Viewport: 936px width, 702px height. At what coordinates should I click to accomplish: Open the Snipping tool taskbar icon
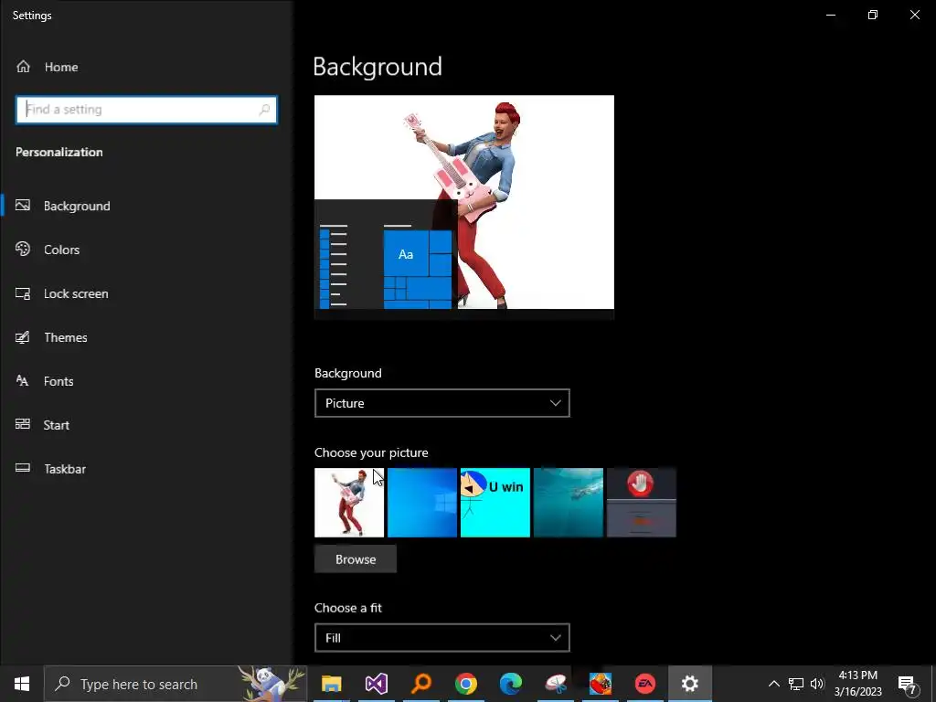[x=556, y=684]
